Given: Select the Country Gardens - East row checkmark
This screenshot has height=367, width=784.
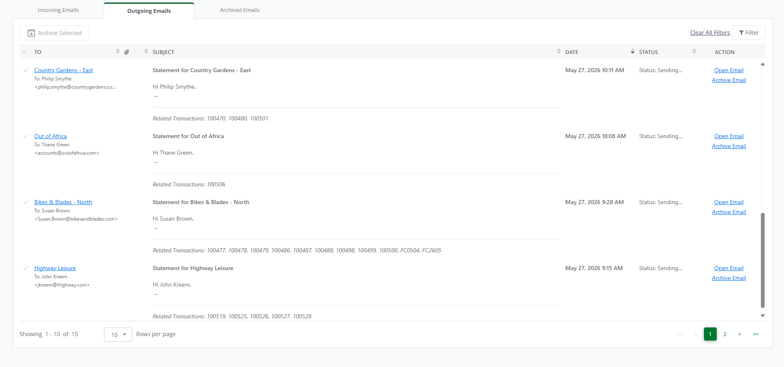Looking at the screenshot, I should coord(26,70).
